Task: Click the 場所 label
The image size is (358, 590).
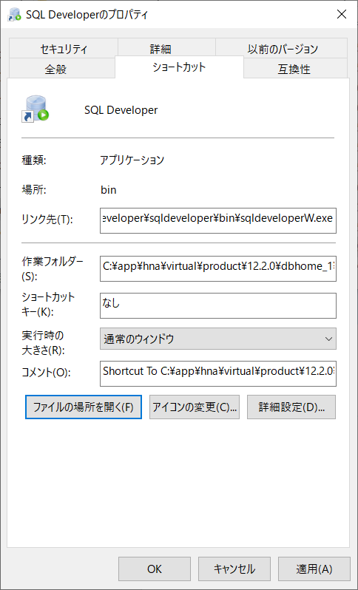Action: 34,190
